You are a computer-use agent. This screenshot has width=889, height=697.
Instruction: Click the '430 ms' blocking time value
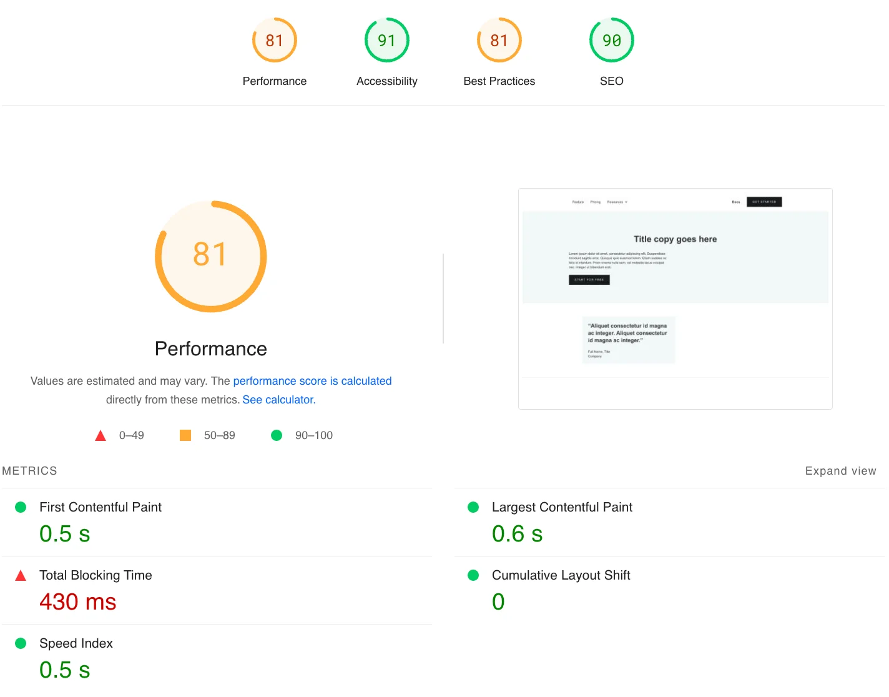tap(78, 602)
